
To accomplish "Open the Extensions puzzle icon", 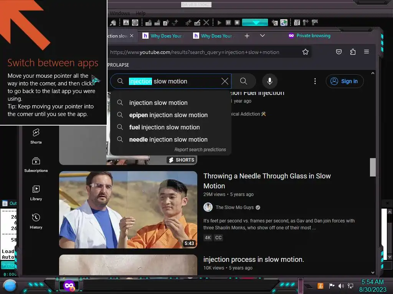I will coord(353,52).
